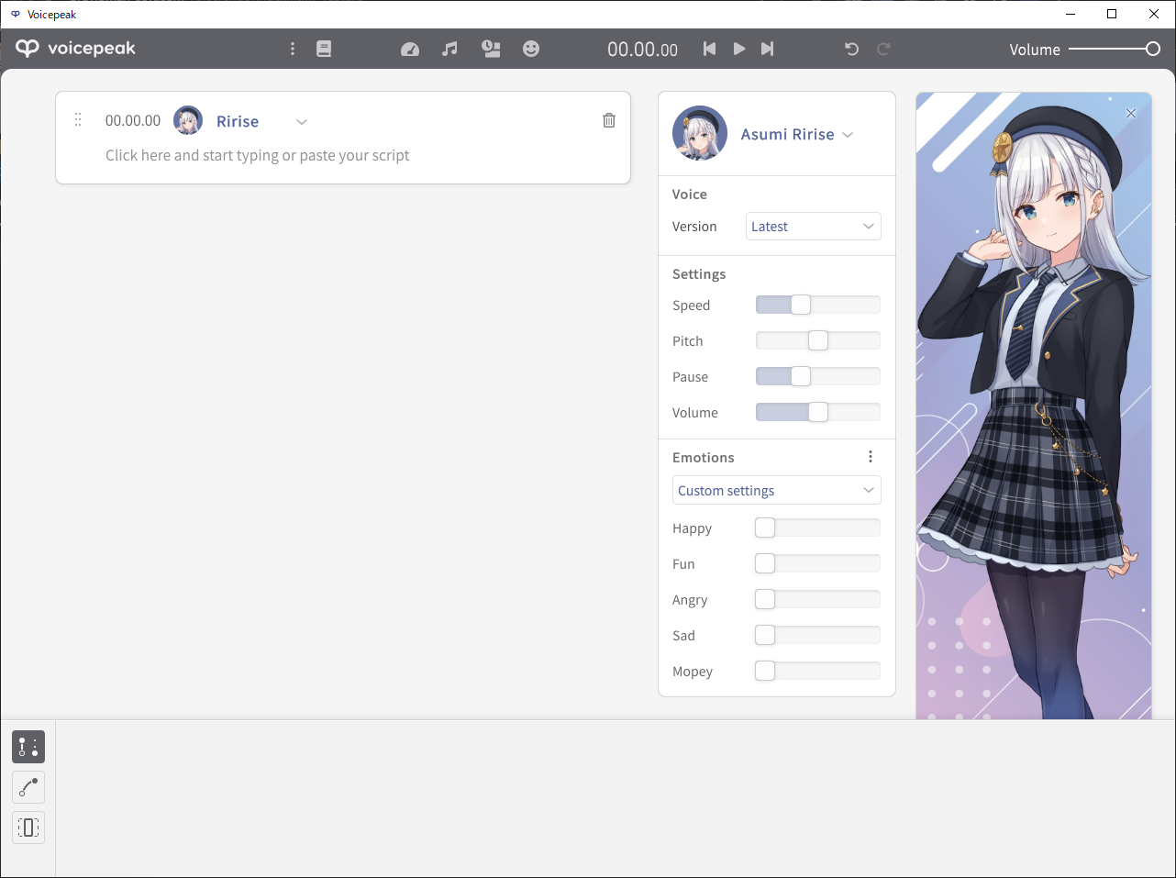Adjust the Fun emotion slider
This screenshot has width=1176, height=878.
(x=817, y=563)
